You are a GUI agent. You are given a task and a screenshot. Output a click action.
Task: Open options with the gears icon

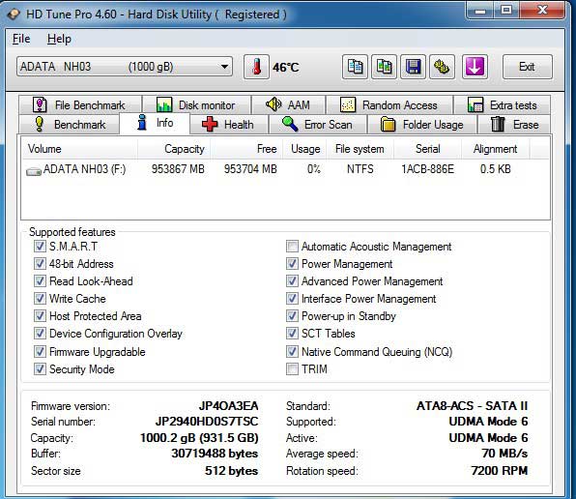pos(442,67)
